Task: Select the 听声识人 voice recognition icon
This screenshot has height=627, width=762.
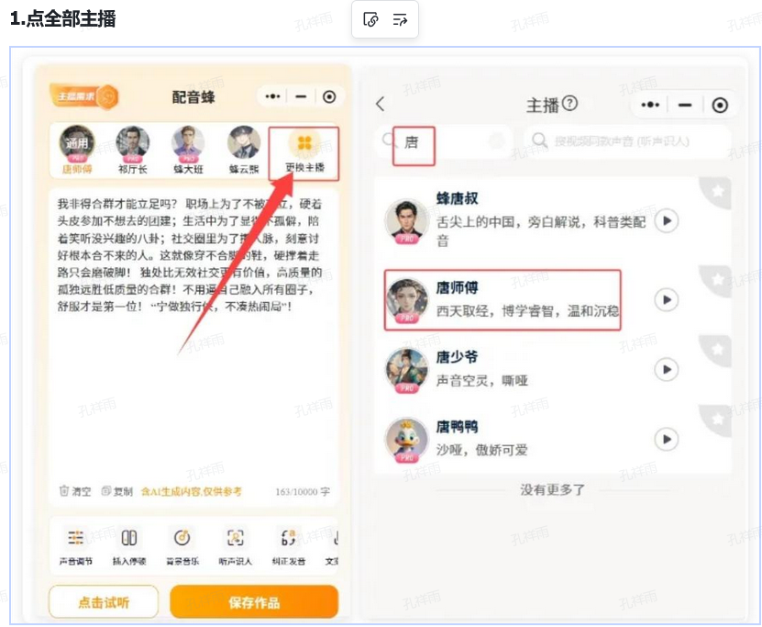Action: click(235, 539)
